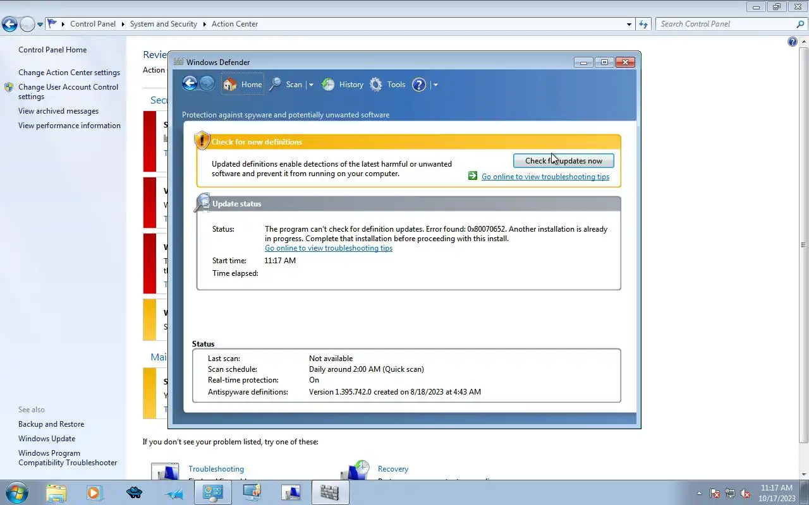Start a scan with the Scan button
Image resolution: width=809 pixels, height=505 pixels.
pos(286,85)
